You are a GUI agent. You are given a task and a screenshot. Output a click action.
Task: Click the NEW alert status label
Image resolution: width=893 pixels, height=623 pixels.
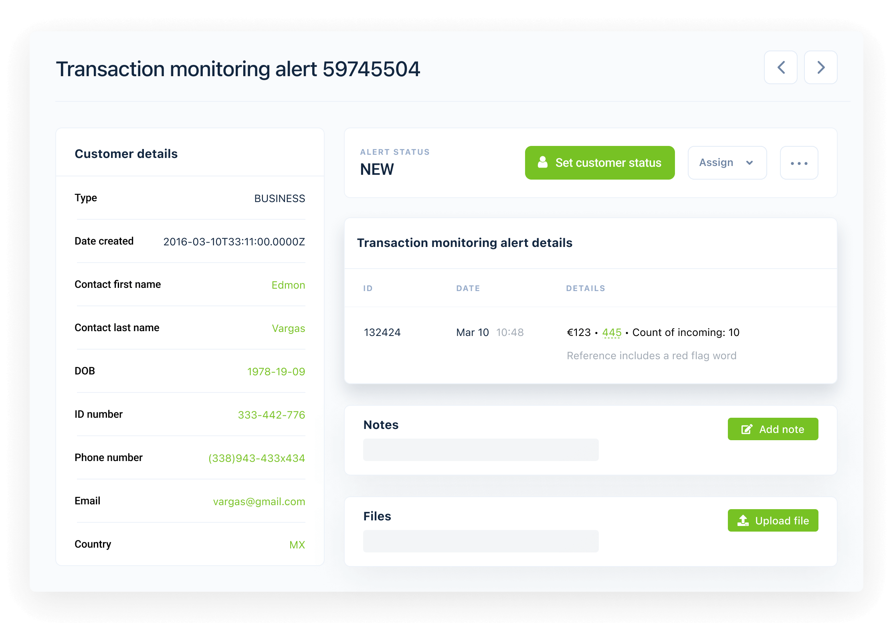click(x=377, y=169)
